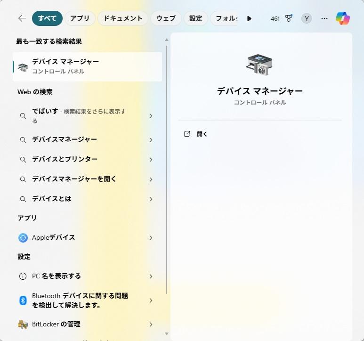Image resolution: width=364 pixels, height=341 pixels.
Task: Expand the BitLocker の管理 chevron
Action: pyautogui.click(x=151, y=325)
